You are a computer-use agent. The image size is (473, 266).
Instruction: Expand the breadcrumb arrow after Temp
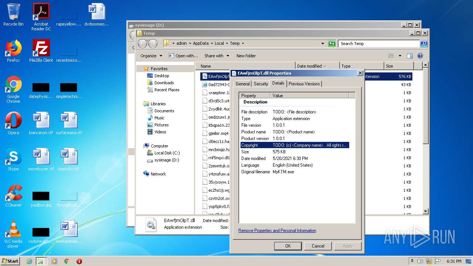(243, 44)
